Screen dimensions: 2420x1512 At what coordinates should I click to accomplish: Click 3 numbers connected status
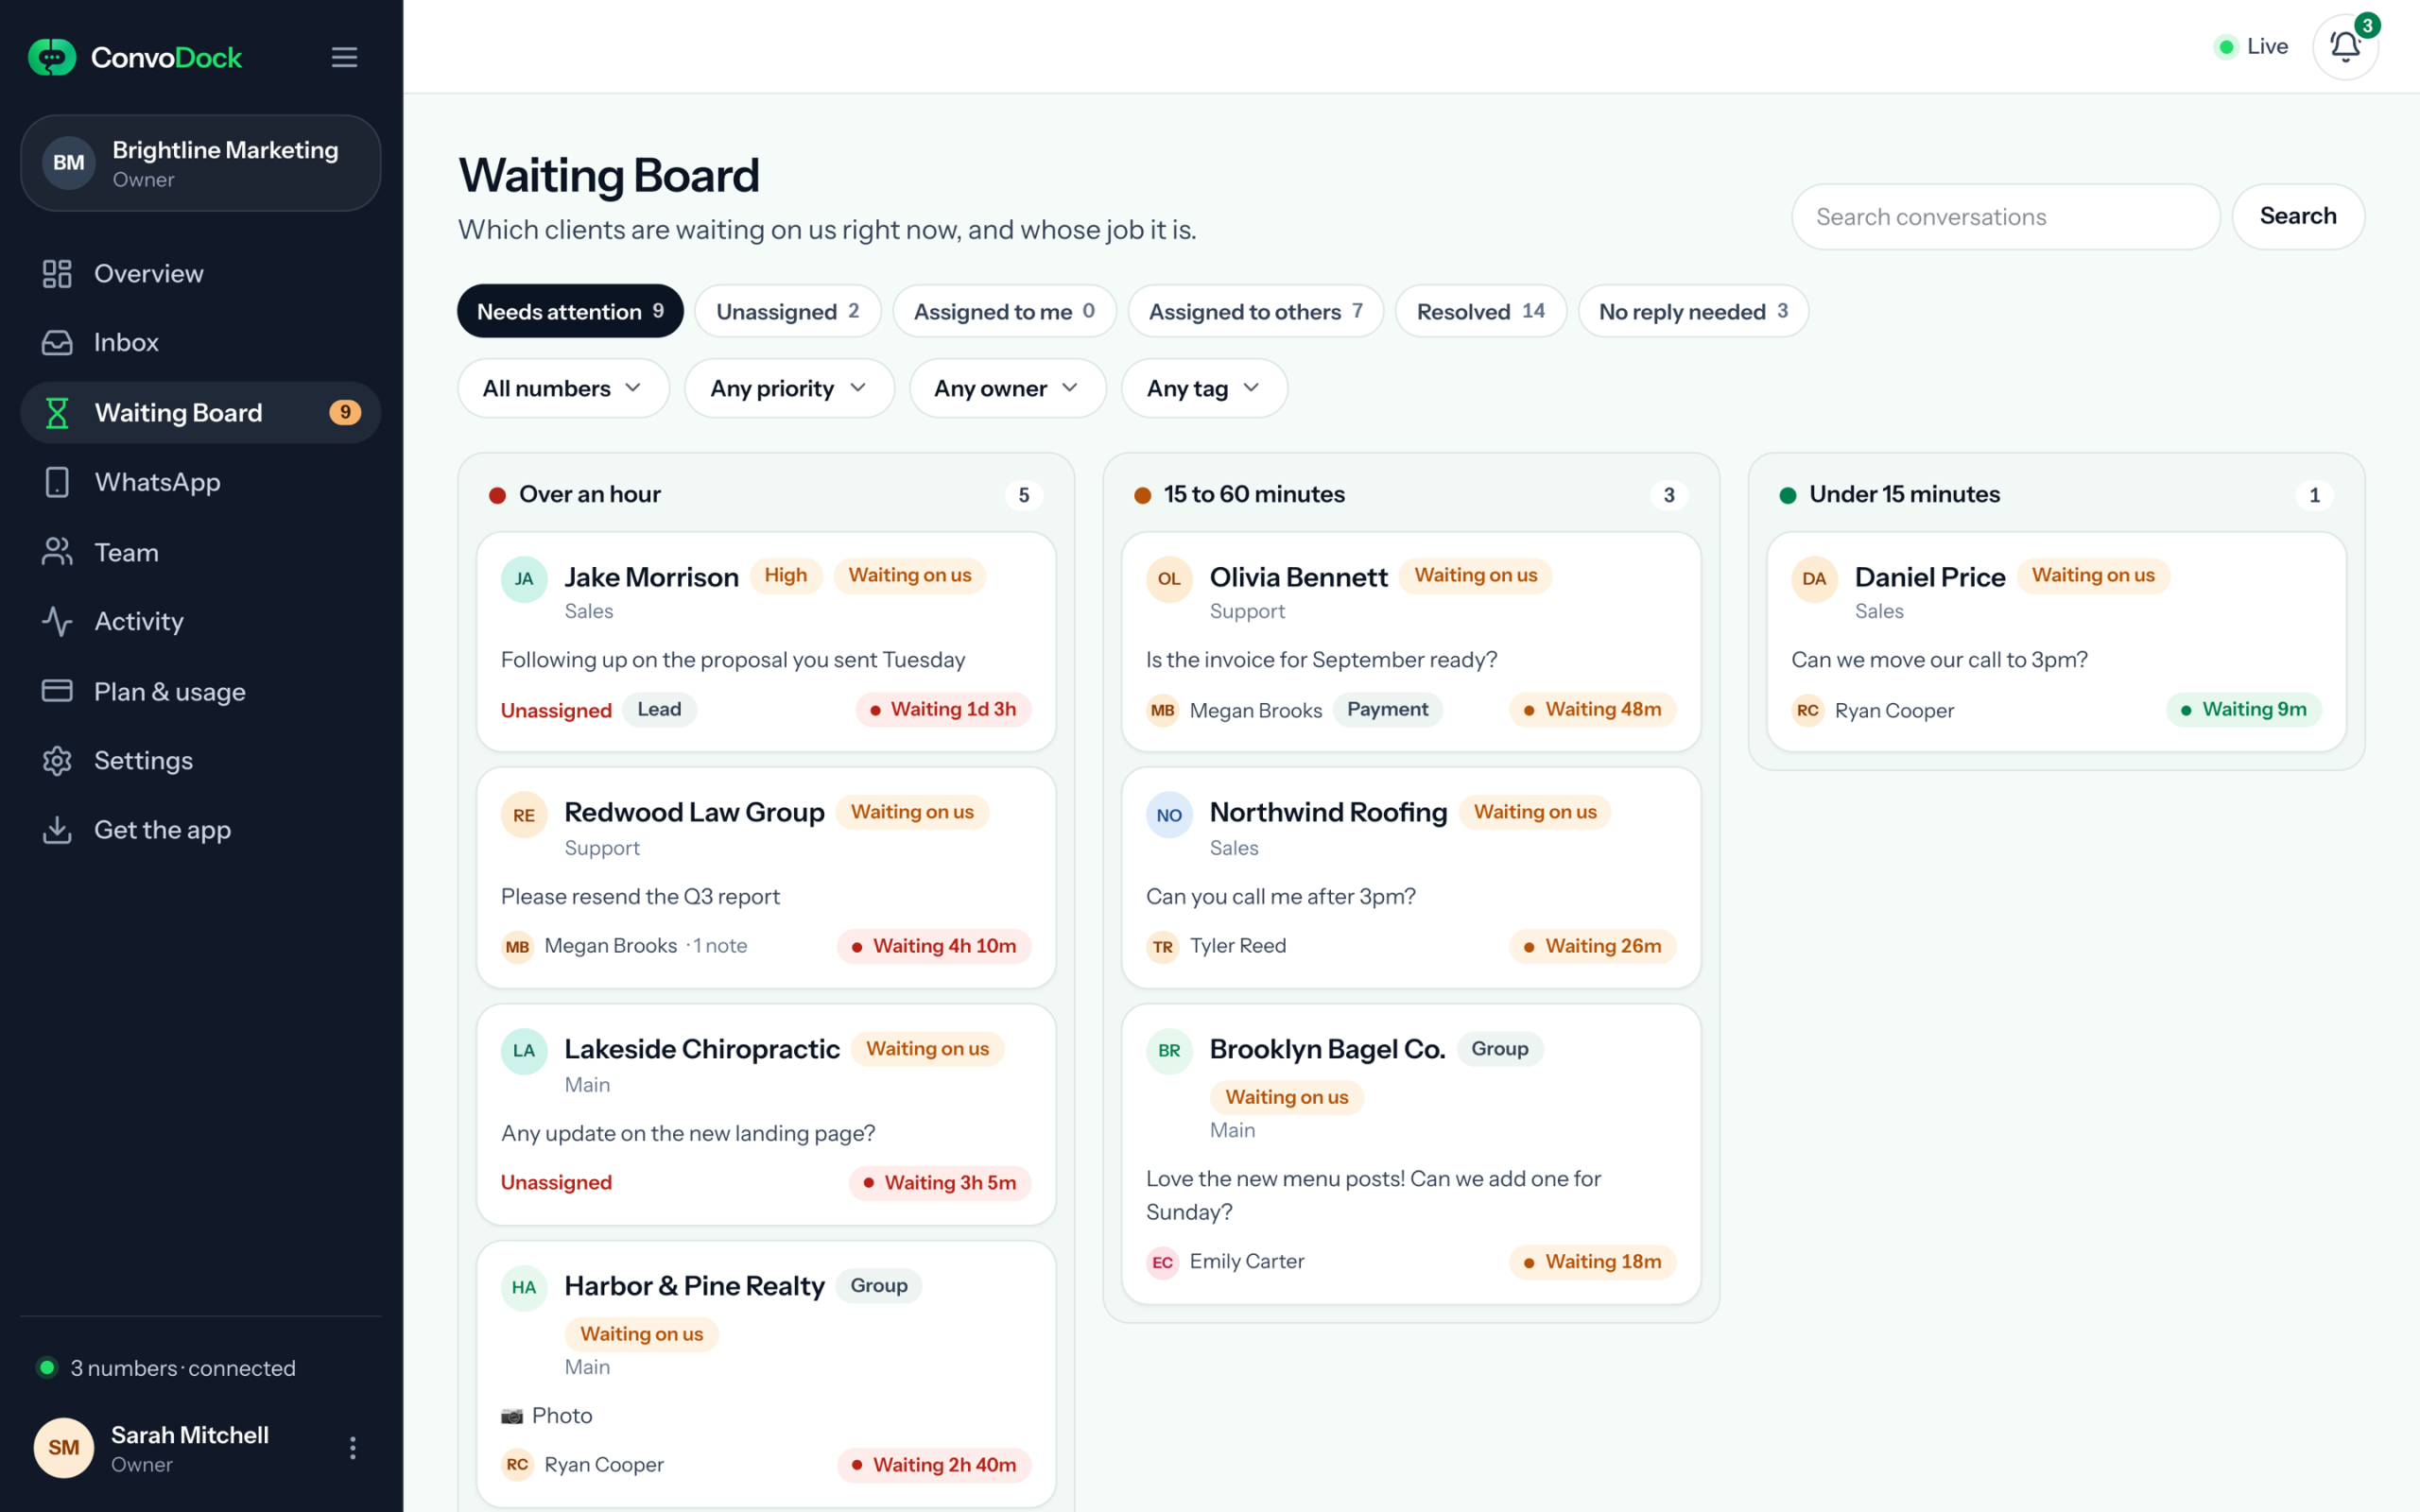point(166,1367)
